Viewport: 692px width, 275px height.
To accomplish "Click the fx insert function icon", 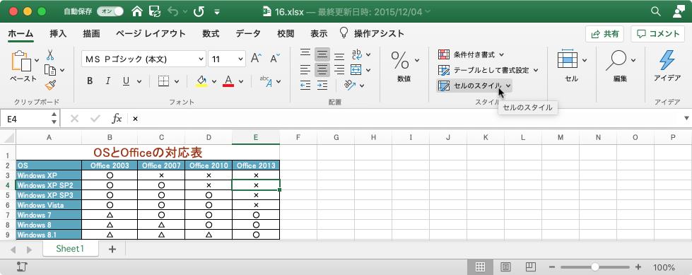I will pyautogui.click(x=117, y=118).
